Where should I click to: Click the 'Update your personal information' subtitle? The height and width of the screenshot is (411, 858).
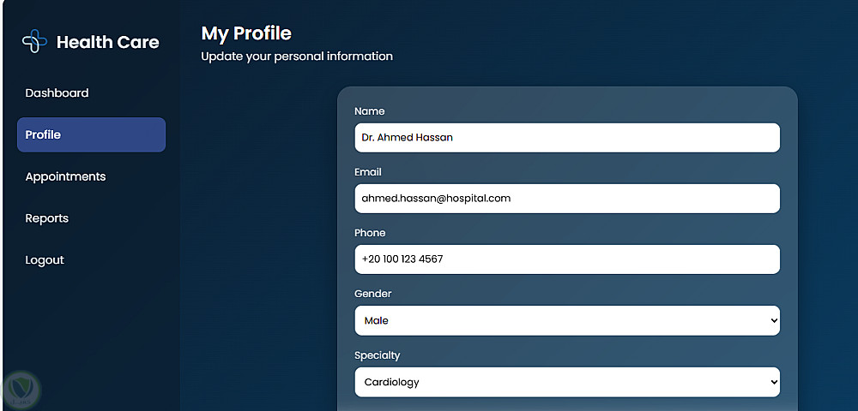tap(297, 57)
